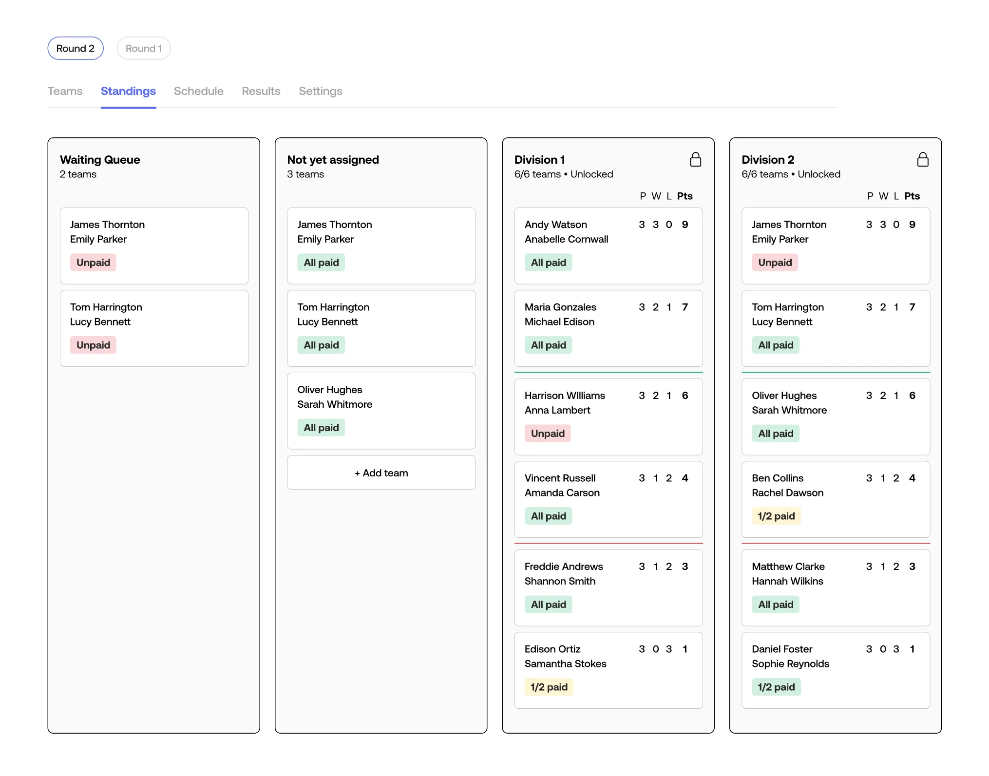989x776 pixels.
Task: Click Division 1 heading
Action: coord(540,160)
